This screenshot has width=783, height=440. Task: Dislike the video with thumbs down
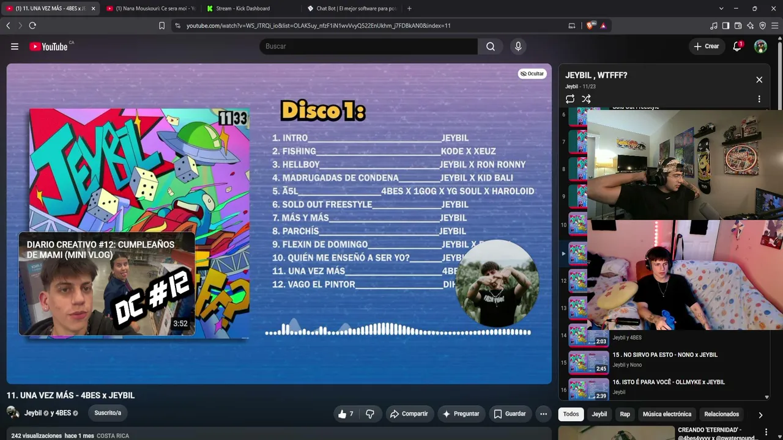(x=370, y=414)
